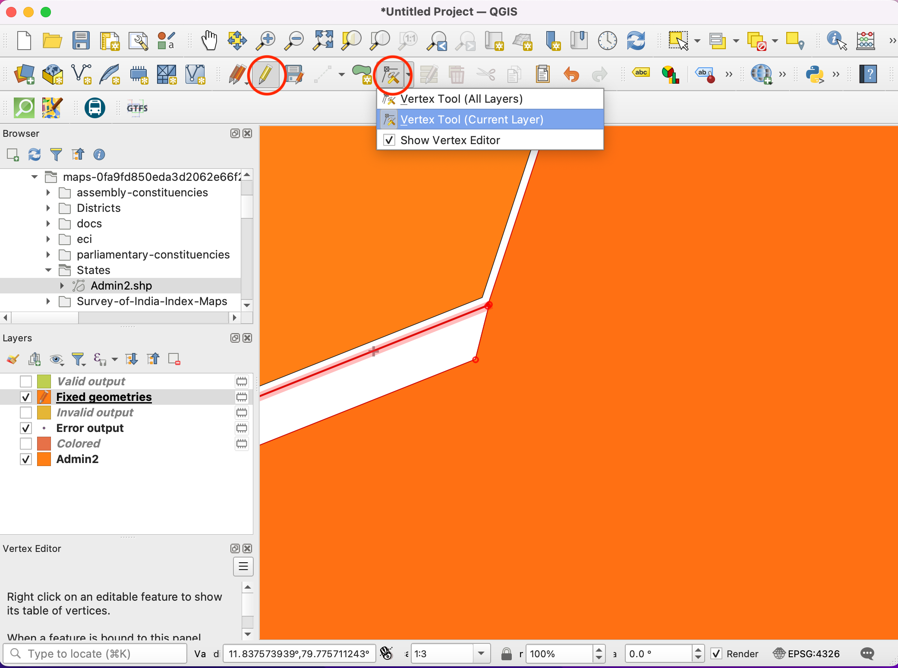Uncheck the Fixed geometries layer visibility
Screen dimensions: 898x668
pyautogui.click(x=26, y=397)
